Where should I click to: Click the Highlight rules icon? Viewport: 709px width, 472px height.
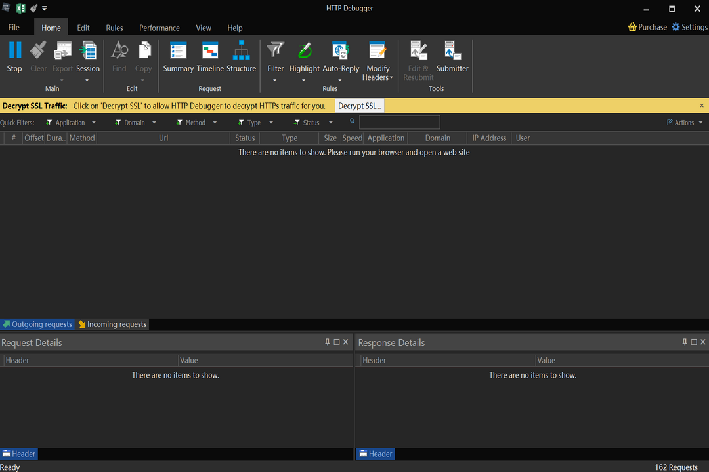pos(304,51)
